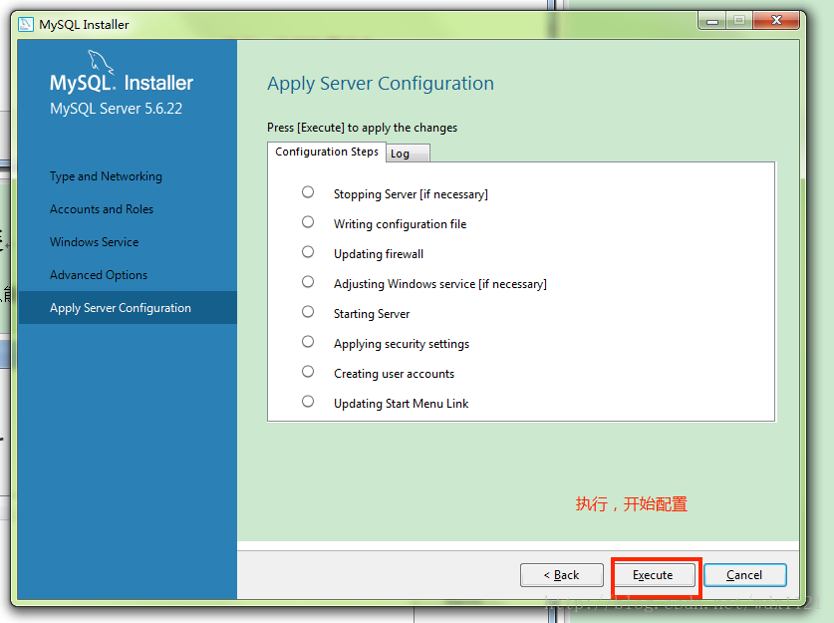Open the Accounts and Roles step
The height and width of the screenshot is (623, 834).
[x=102, y=209]
